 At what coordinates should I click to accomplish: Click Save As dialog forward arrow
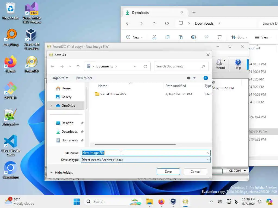[62, 66]
